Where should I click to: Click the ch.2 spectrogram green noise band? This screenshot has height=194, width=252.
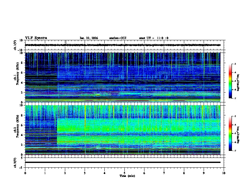138,126
